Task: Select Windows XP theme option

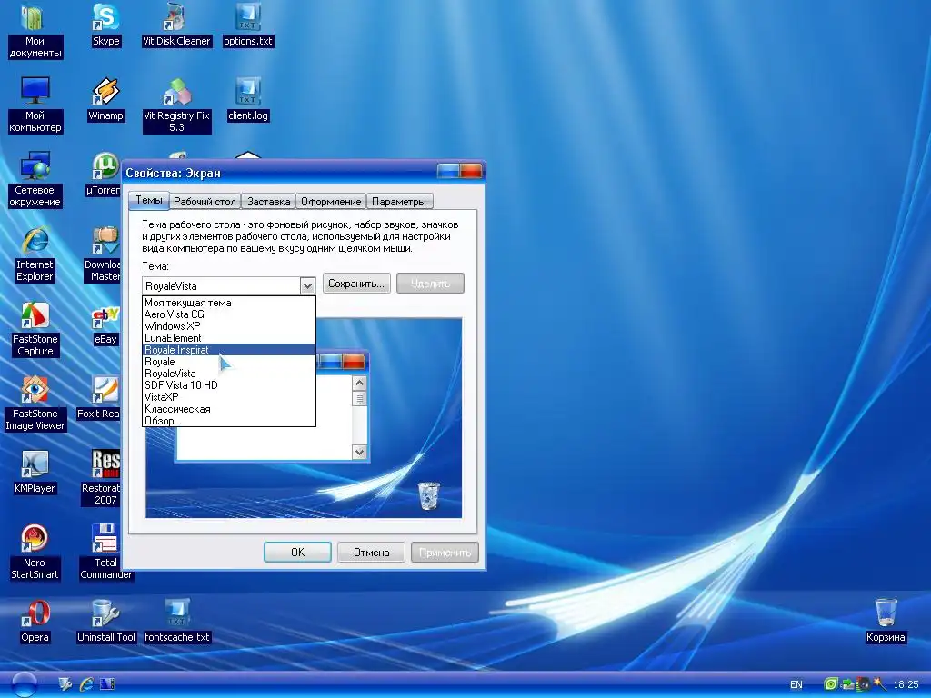Action: (229, 326)
